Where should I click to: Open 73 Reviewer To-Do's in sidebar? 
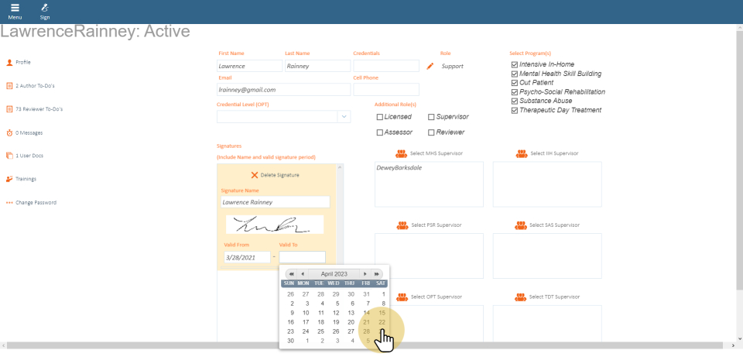pos(39,109)
